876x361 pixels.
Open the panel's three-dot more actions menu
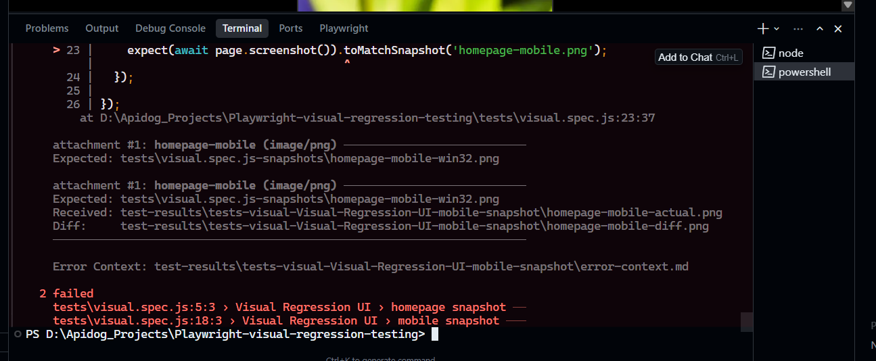click(x=798, y=28)
